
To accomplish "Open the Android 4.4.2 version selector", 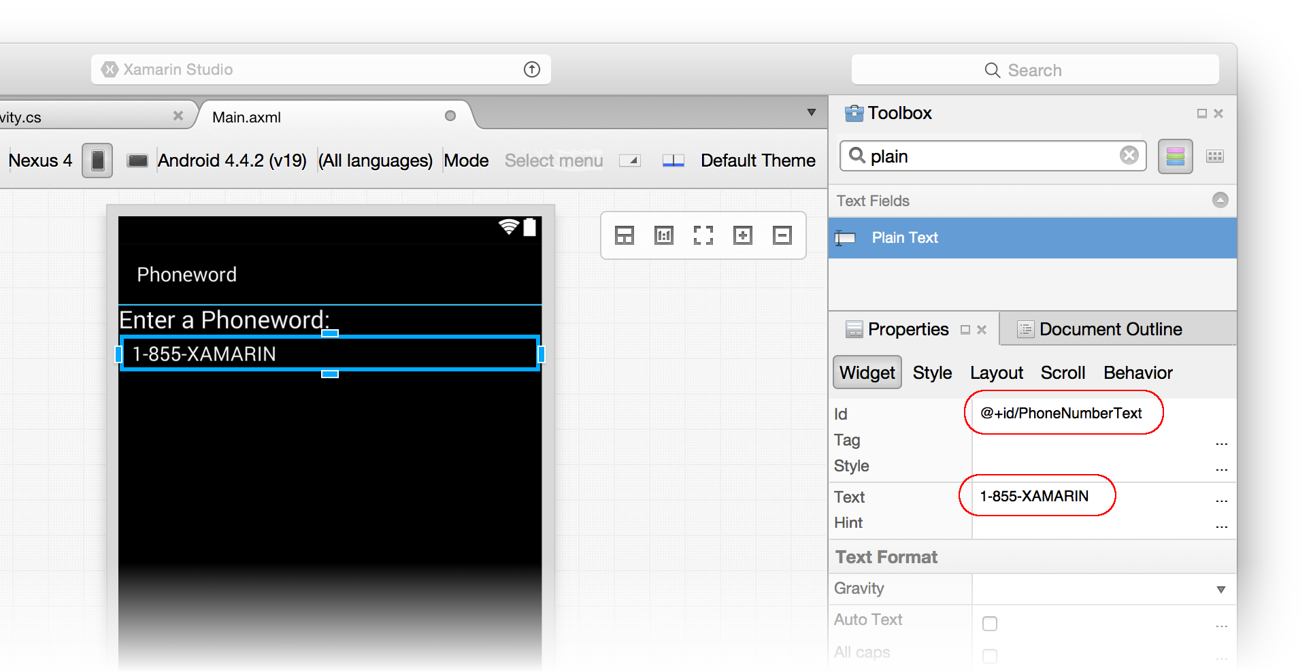I will pyautogui.click(x=232, y=161).
